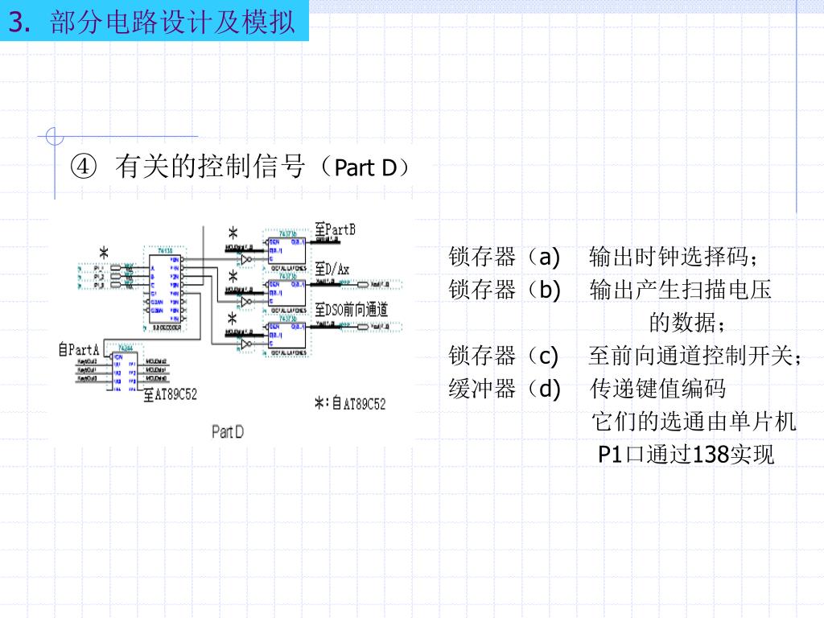The image size is (824, 618).
Task: Click the diagram label "至D/Ax"
Action: pos(332,269)
